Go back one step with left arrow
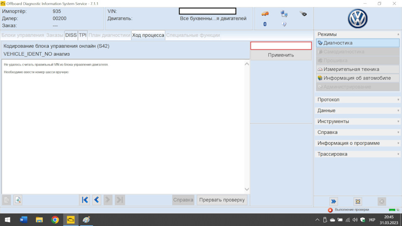Viewport: 402px width, 226px height. point(97,200)
